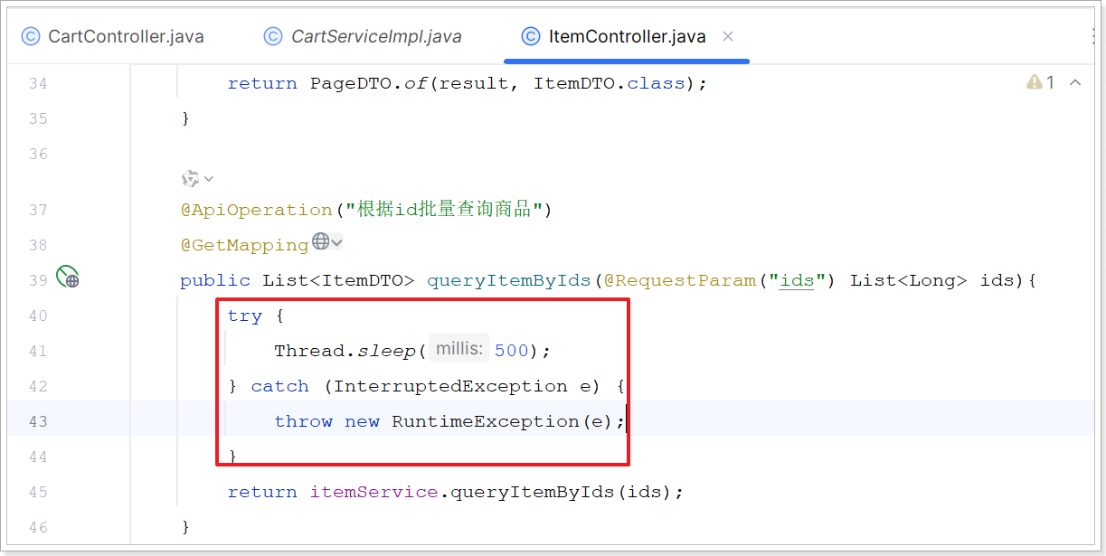Click line number 40 in the gutter
The image size is (1106, 556).
(x=37, y=316)
